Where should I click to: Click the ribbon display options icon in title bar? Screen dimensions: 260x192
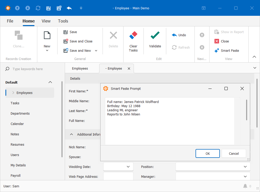pos(204,8)
